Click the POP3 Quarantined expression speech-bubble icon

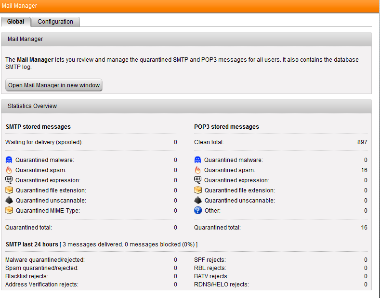pos(198,180)
